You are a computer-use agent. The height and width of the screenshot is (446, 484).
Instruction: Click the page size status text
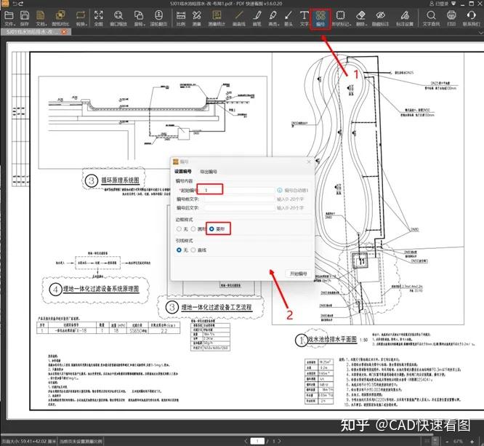pos(29,442)
